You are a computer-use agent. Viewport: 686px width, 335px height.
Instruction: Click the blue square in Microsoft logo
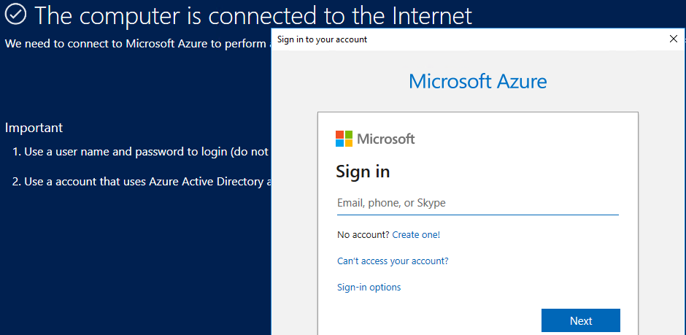pyautogui.click(x=339, y=143)
